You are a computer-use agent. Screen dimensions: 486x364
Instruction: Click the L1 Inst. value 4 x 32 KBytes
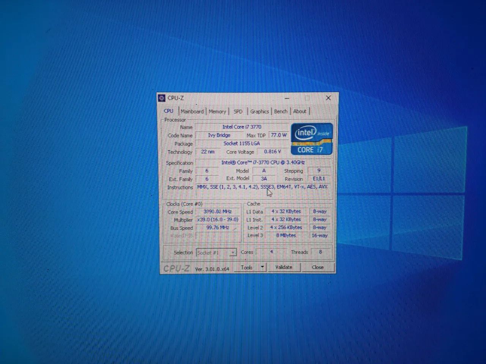coord(286,220)
